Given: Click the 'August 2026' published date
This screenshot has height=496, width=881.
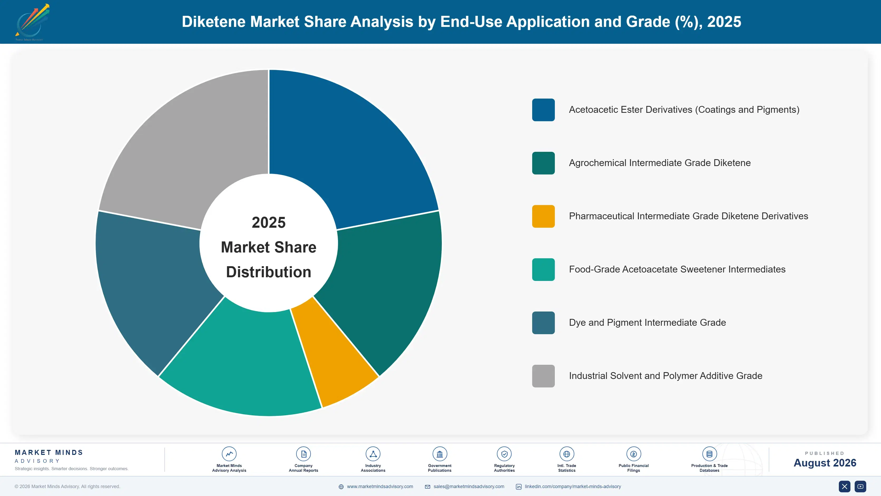Looking at the screenshot, I should tap(825, 463).
